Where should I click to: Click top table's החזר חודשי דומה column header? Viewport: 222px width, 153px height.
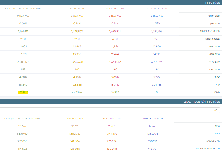point(77,9)
